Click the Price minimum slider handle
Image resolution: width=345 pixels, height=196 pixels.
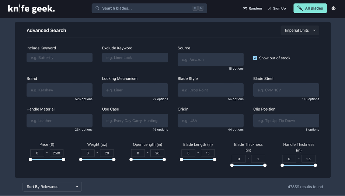click(30, 160)
